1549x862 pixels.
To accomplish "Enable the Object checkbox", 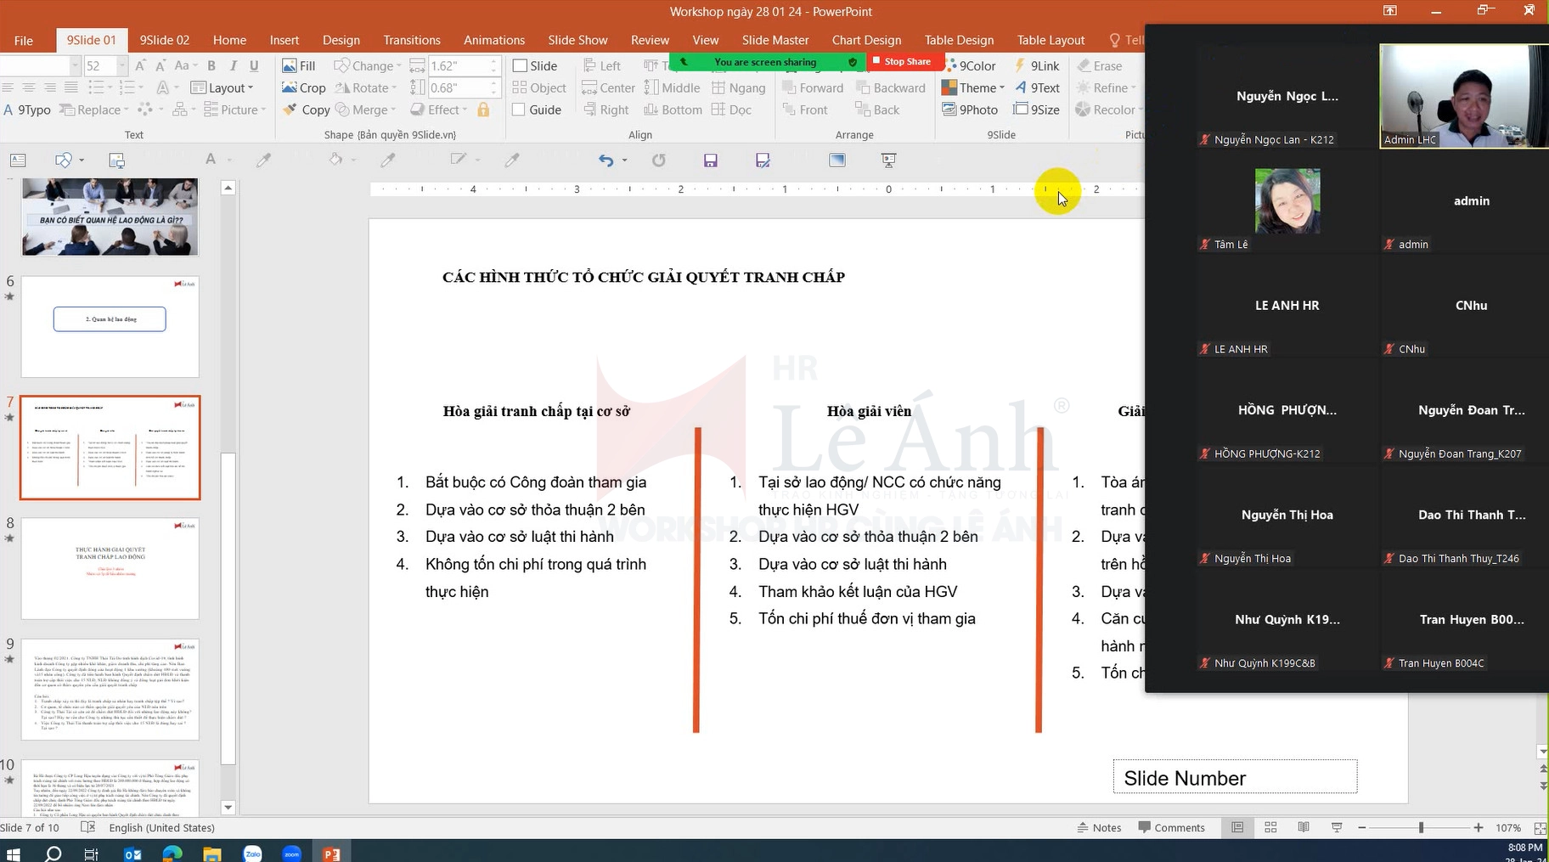I will pyautogui.click(x=520, y=87).
